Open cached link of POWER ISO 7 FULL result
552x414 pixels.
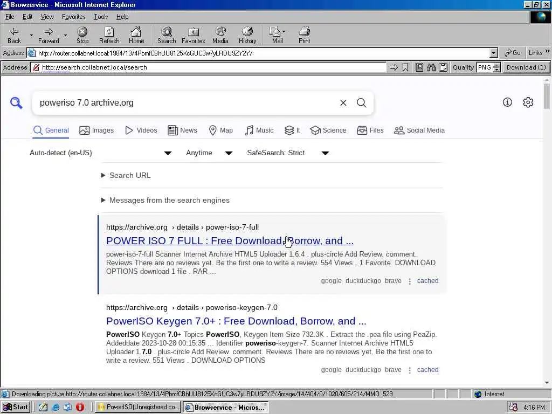427,280
